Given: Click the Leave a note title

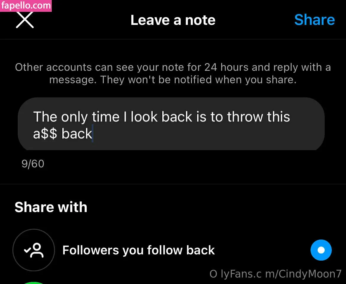Looking at the screenshot, I should coord(173,20).
